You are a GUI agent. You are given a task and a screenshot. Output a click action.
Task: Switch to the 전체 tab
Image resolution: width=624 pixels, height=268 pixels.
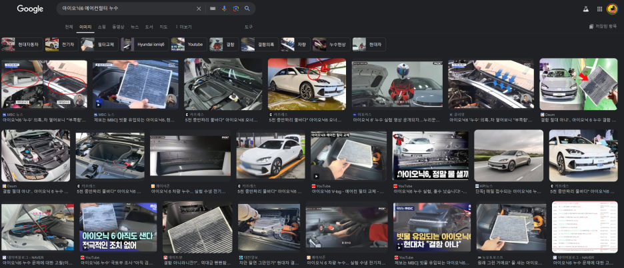(69, 27)
